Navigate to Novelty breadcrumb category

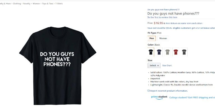(27, 4)
